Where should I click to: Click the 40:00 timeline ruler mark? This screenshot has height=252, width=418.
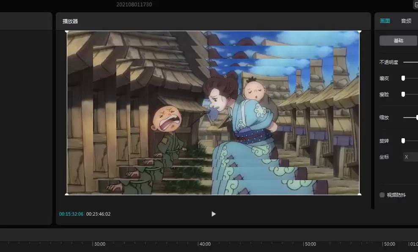tap(205, 244)
